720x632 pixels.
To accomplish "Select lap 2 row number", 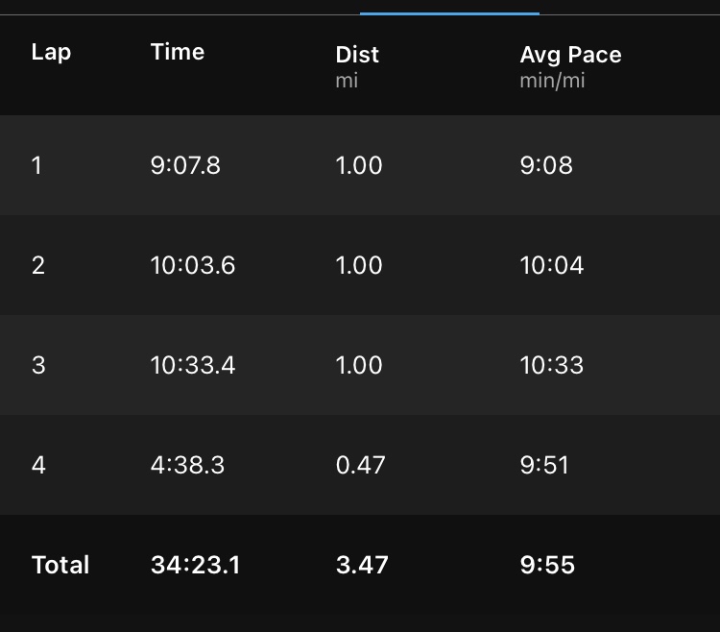I will click(x=37, y=265).
